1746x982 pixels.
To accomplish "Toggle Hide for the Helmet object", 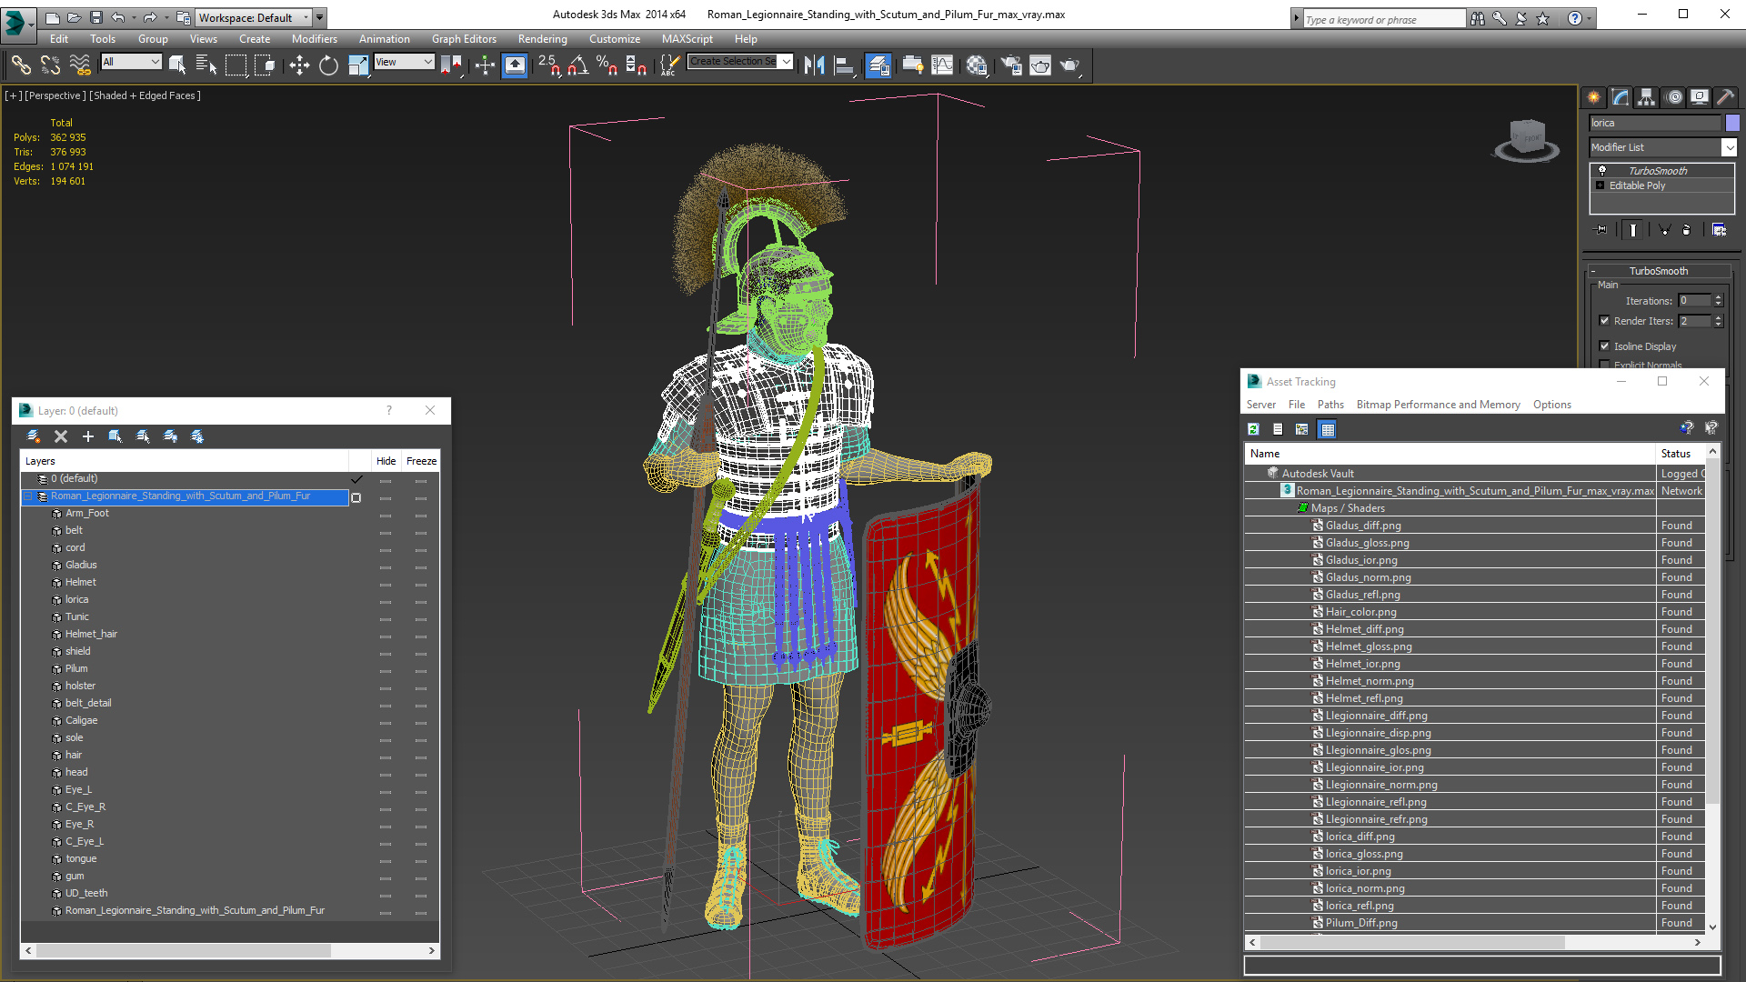I will [386, 583].
